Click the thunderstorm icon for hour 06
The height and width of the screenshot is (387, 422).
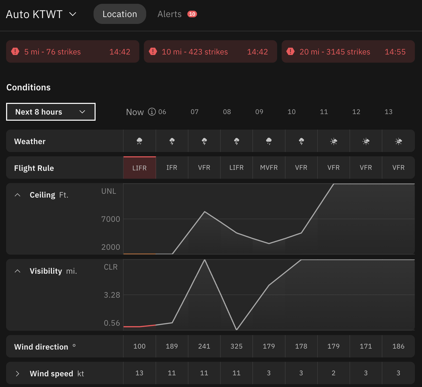tap(172, 141)
